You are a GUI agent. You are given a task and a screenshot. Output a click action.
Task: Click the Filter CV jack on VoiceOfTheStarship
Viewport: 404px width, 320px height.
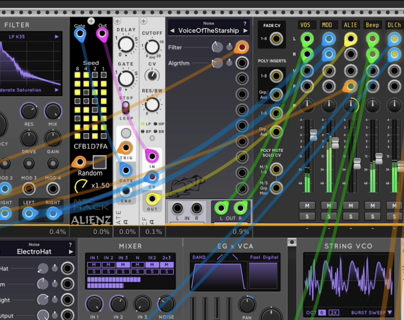click(x=242, y=47)
